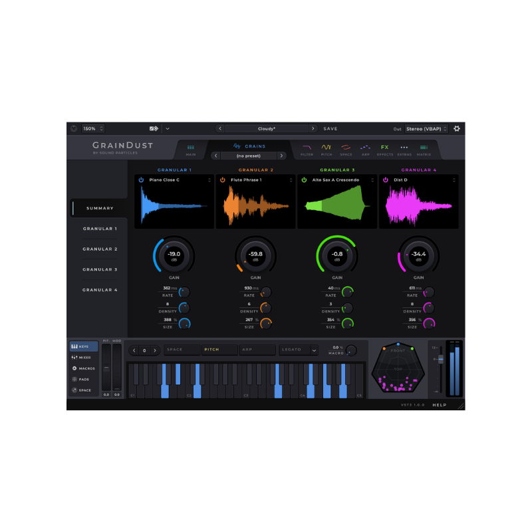Click the spatial Front/Top view display
532x532 pixels.
click(x=398, y=368)
